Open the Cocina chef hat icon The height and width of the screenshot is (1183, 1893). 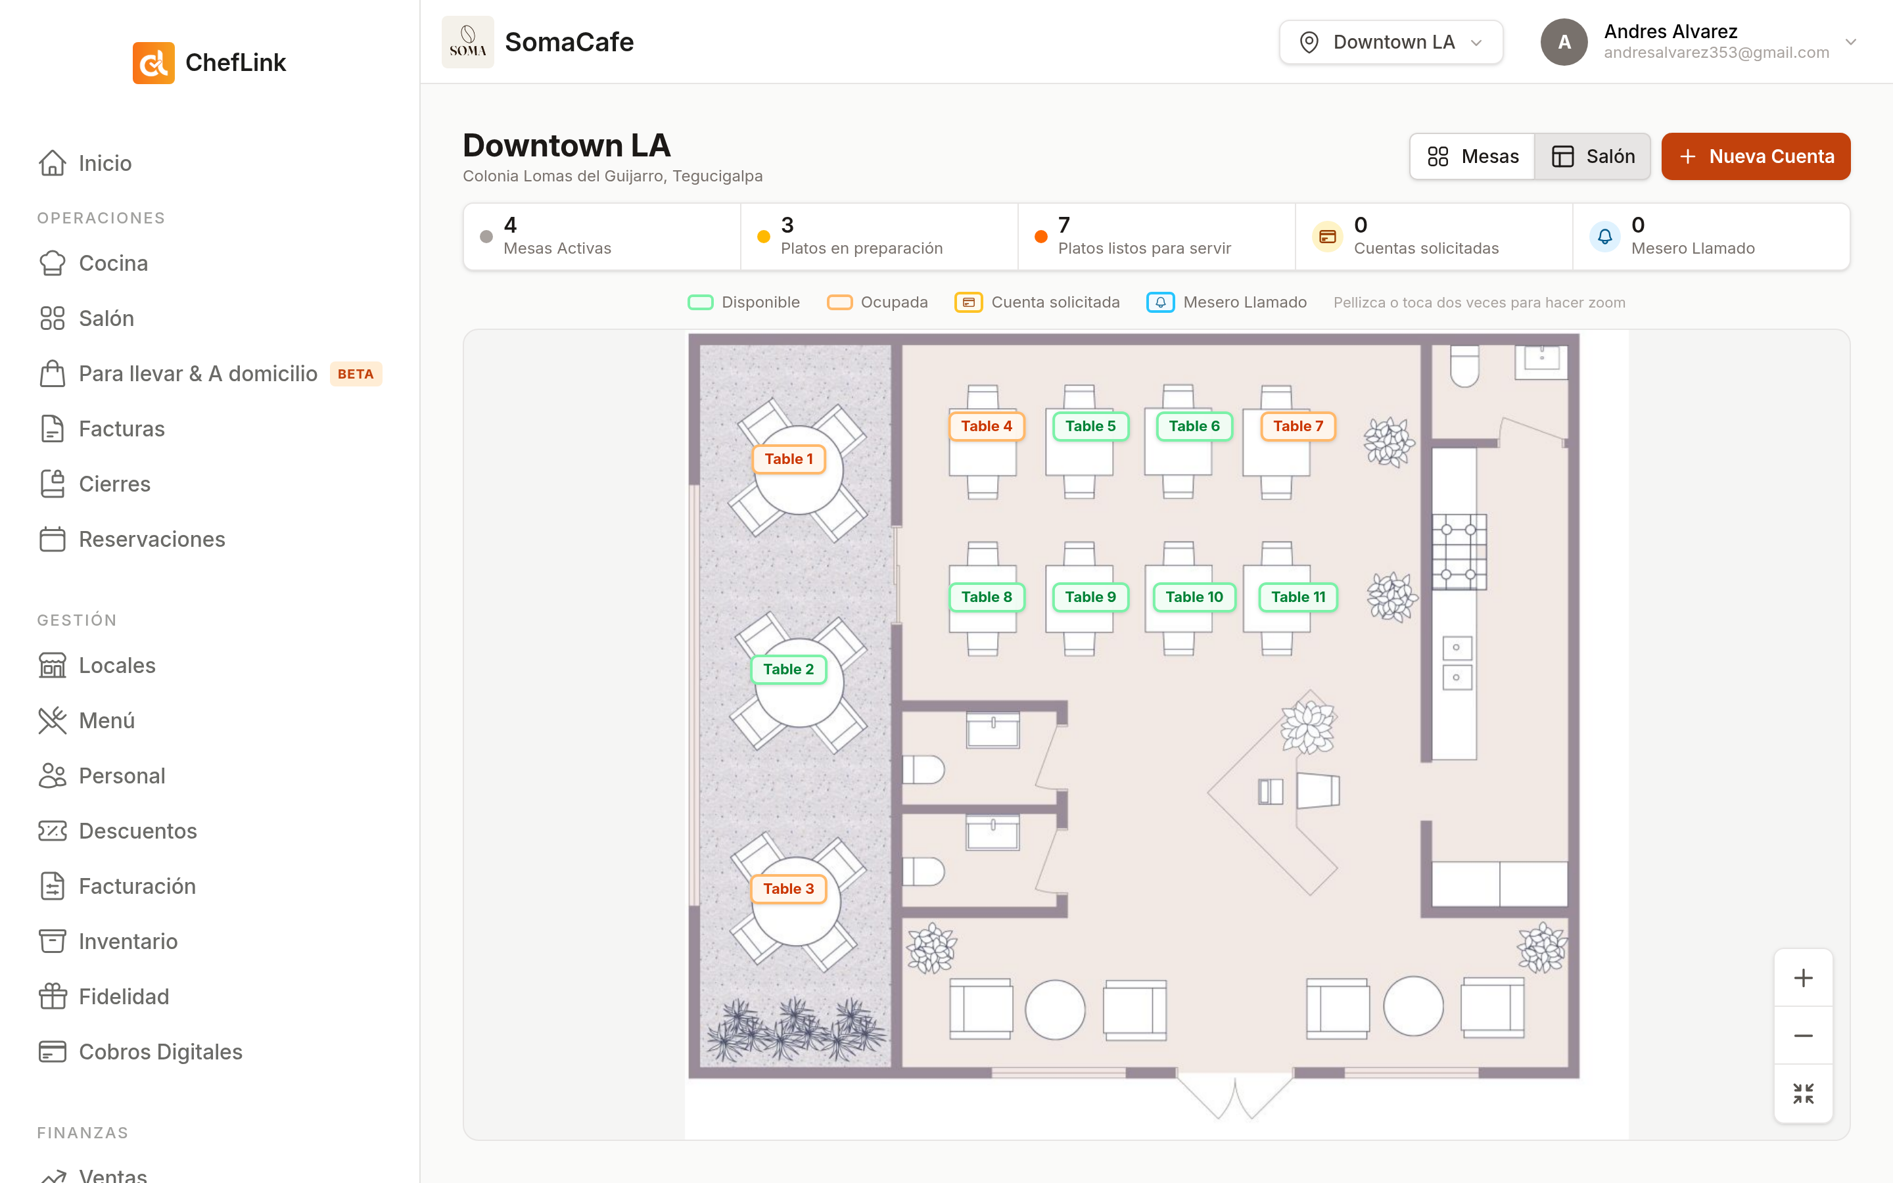point(53,263)
